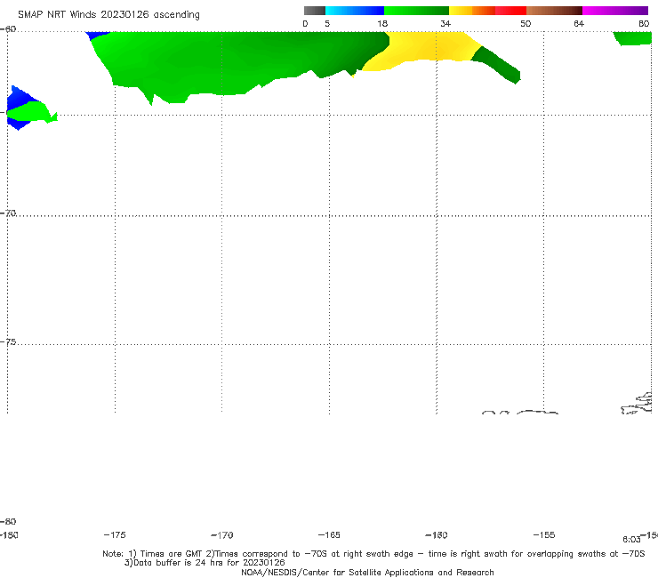This screenshot has width=658, height=578.
Task: Click the brown segment of the wind scale
Action: pyautogui.click(x=554, y=11)
